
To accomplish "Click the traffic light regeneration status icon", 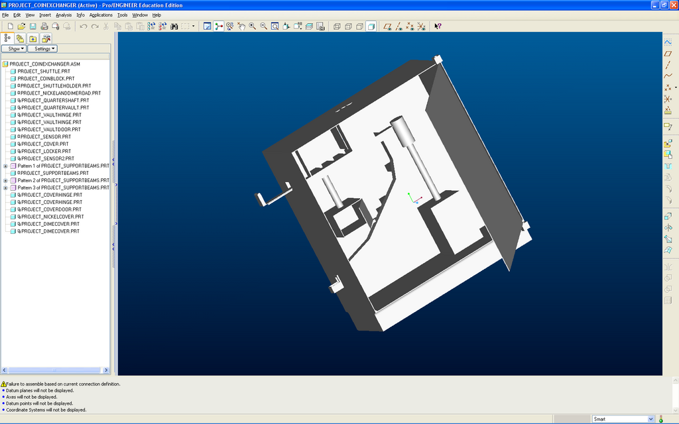I will click(661, 419).
